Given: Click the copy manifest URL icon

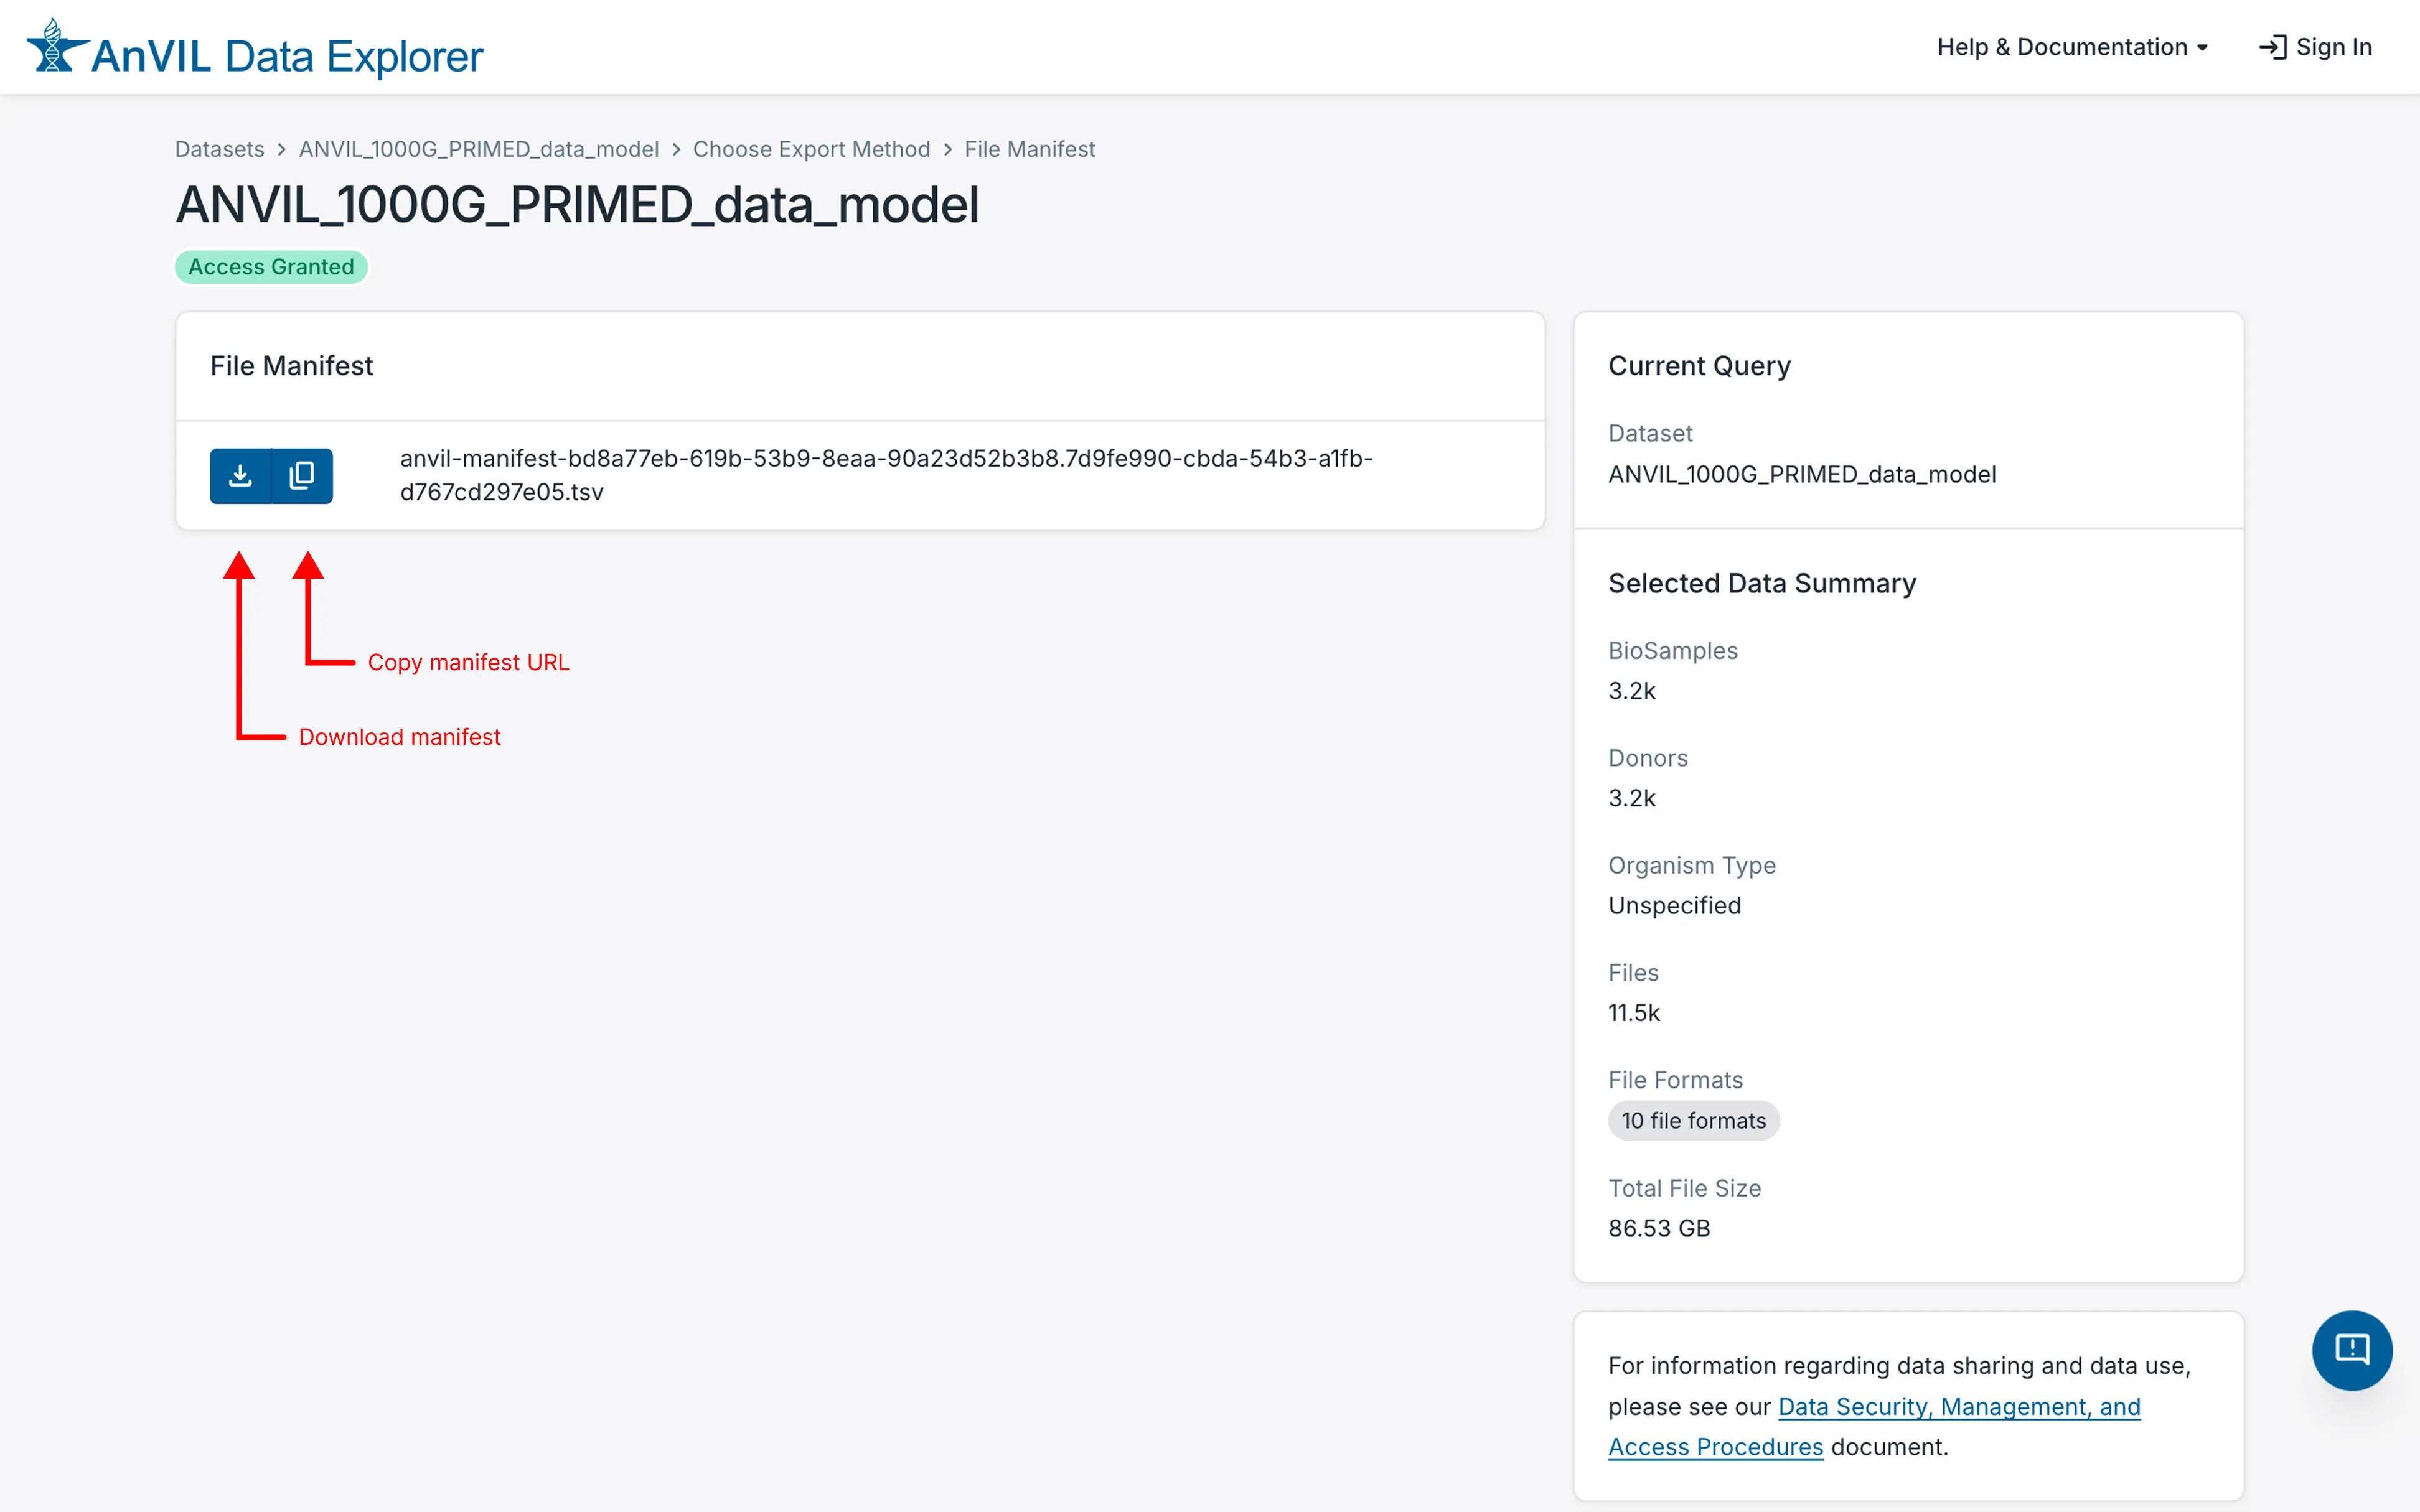Looking at the screenshot, I should (x=302, y=475).
